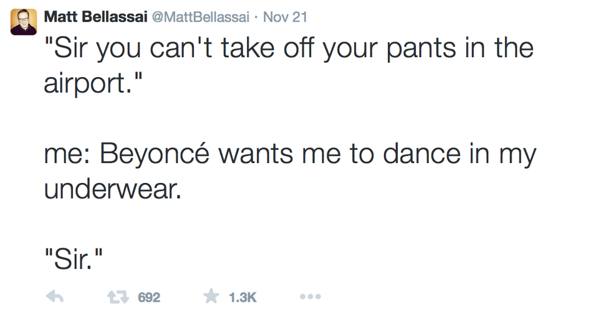View the 692 retweets count
Image resolution: width=611 pixels, height=313 pixels.
point(149,298)
